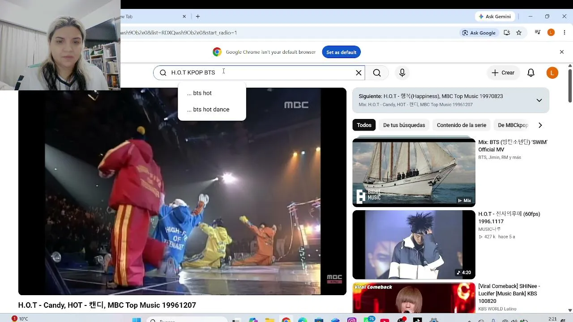573x322 pixels.
Task: Open the Chrome three-dot menu
Action: [x=564, y=33]
